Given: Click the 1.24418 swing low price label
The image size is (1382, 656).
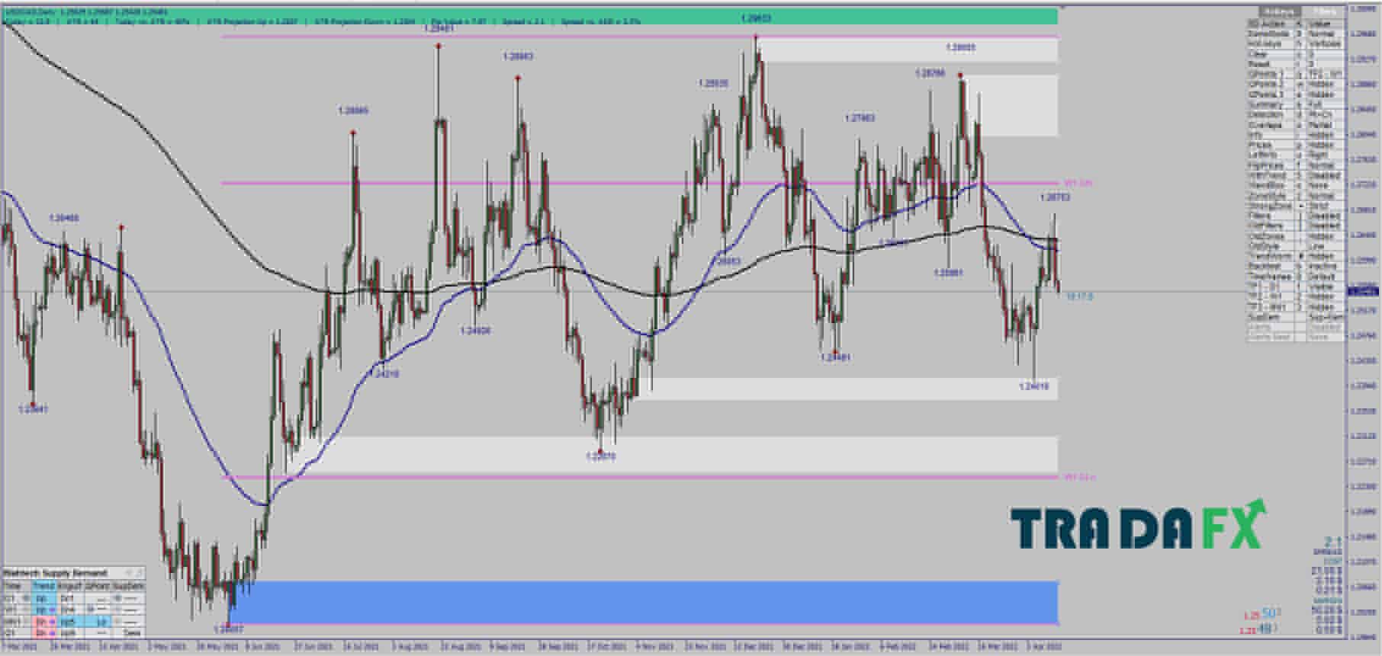Looking at the screenshot, I should [x=1033, y=387].
